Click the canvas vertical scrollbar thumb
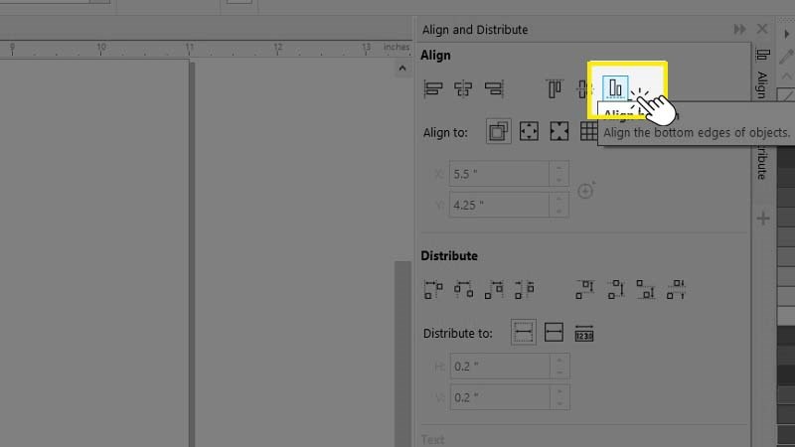The width and height of the screenshot is (795, 447). click(402, 354)
